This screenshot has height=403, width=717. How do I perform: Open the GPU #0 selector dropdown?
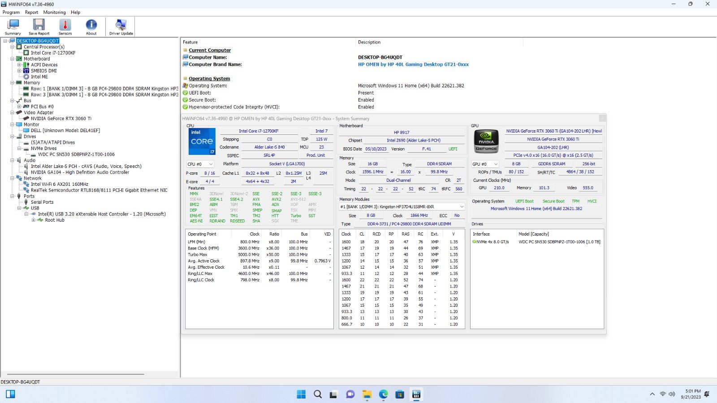point(485,164)
